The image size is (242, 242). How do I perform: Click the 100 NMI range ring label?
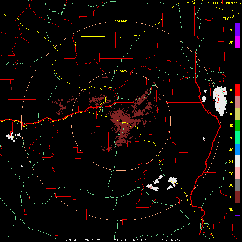[x=121, y=21]
